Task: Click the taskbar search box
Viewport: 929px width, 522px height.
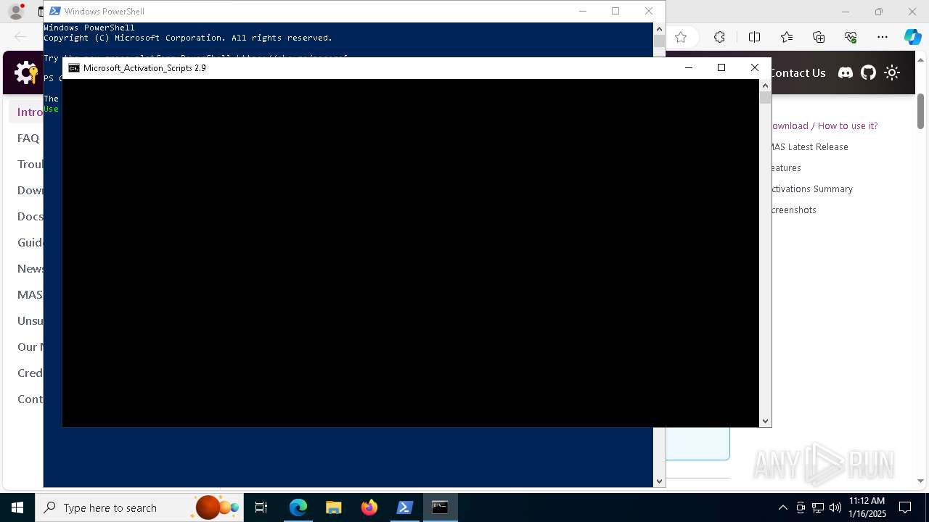Action: click(x=139, y=507)
